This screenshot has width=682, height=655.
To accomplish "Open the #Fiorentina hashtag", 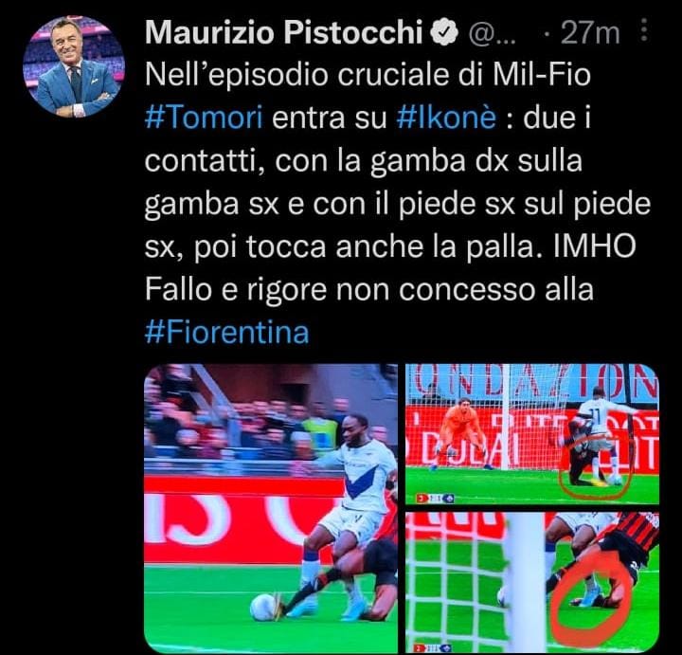I will [226, 333].
